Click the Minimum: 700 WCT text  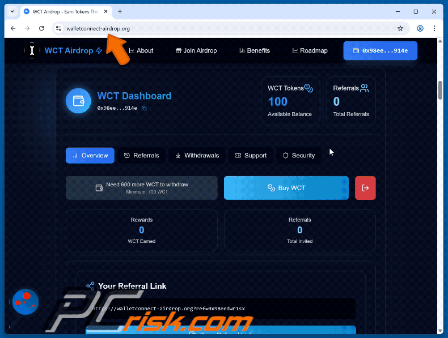pyautogui.click(x=147, y=192)
